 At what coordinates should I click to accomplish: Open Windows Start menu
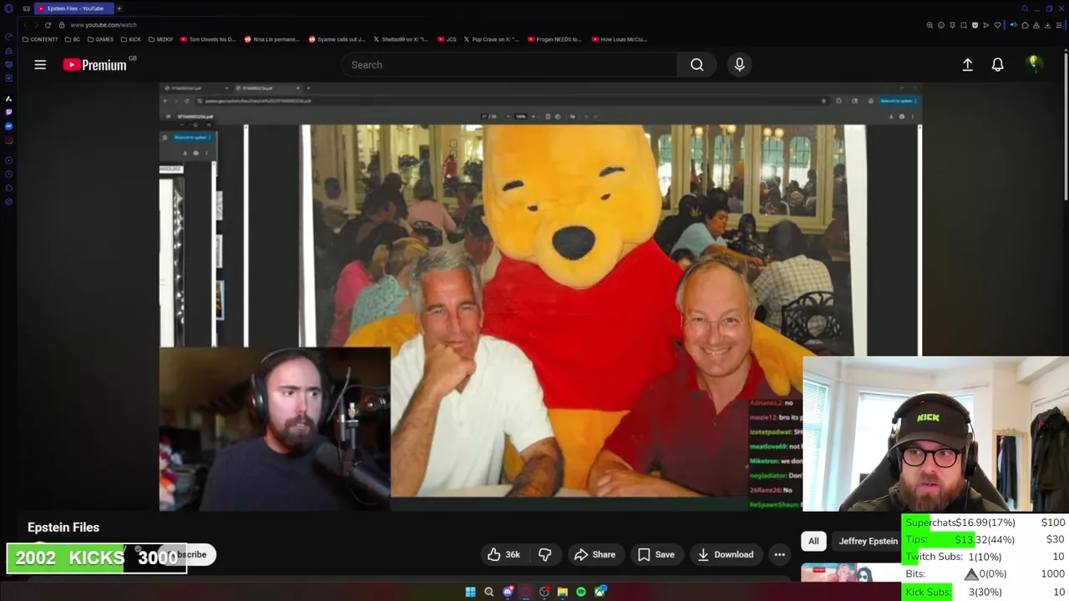pos(470,592)
